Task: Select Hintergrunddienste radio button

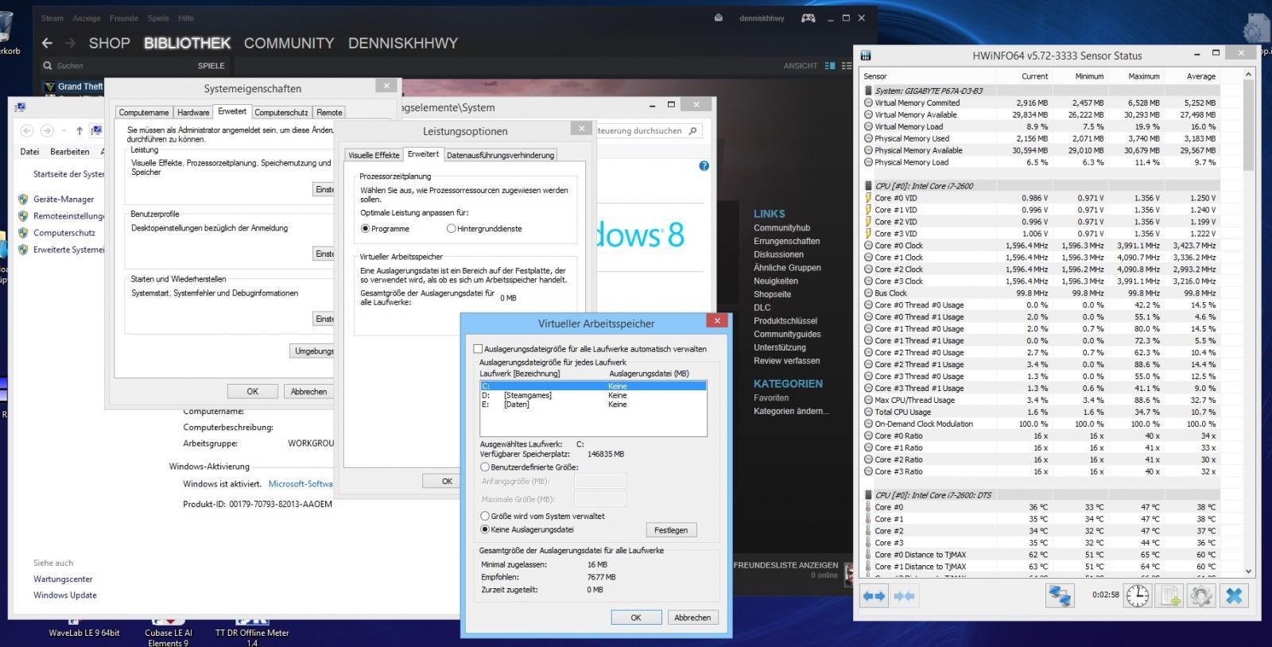Action: coord(452,229)
